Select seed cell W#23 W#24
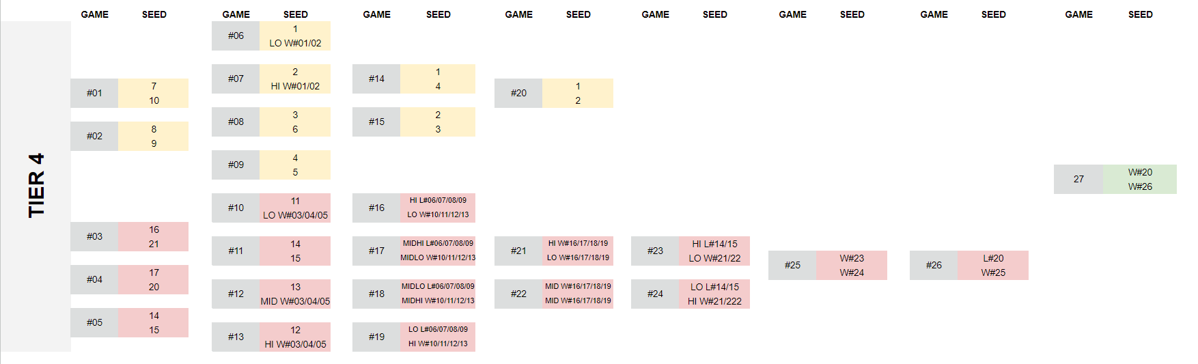Viewport: 1198px width, 364px height. tap(852, 265)
